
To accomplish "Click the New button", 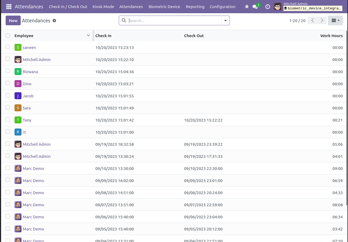I will 13,20.
